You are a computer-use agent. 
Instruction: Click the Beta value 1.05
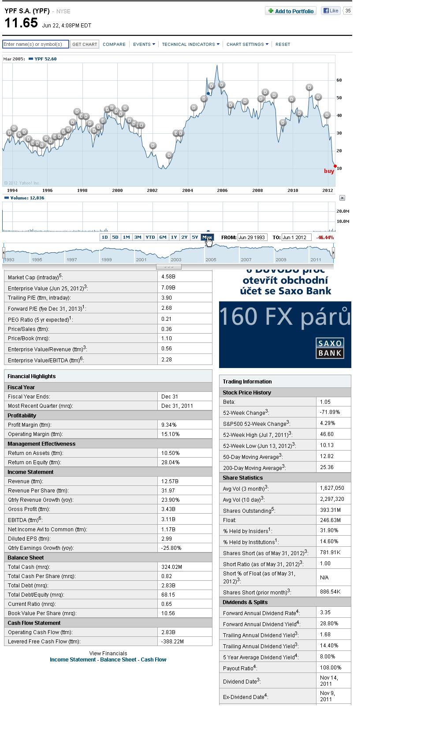(325, 402)
